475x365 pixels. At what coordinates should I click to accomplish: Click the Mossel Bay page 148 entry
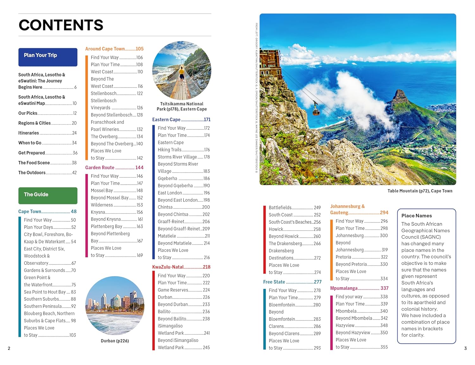(x=117, y=191)
